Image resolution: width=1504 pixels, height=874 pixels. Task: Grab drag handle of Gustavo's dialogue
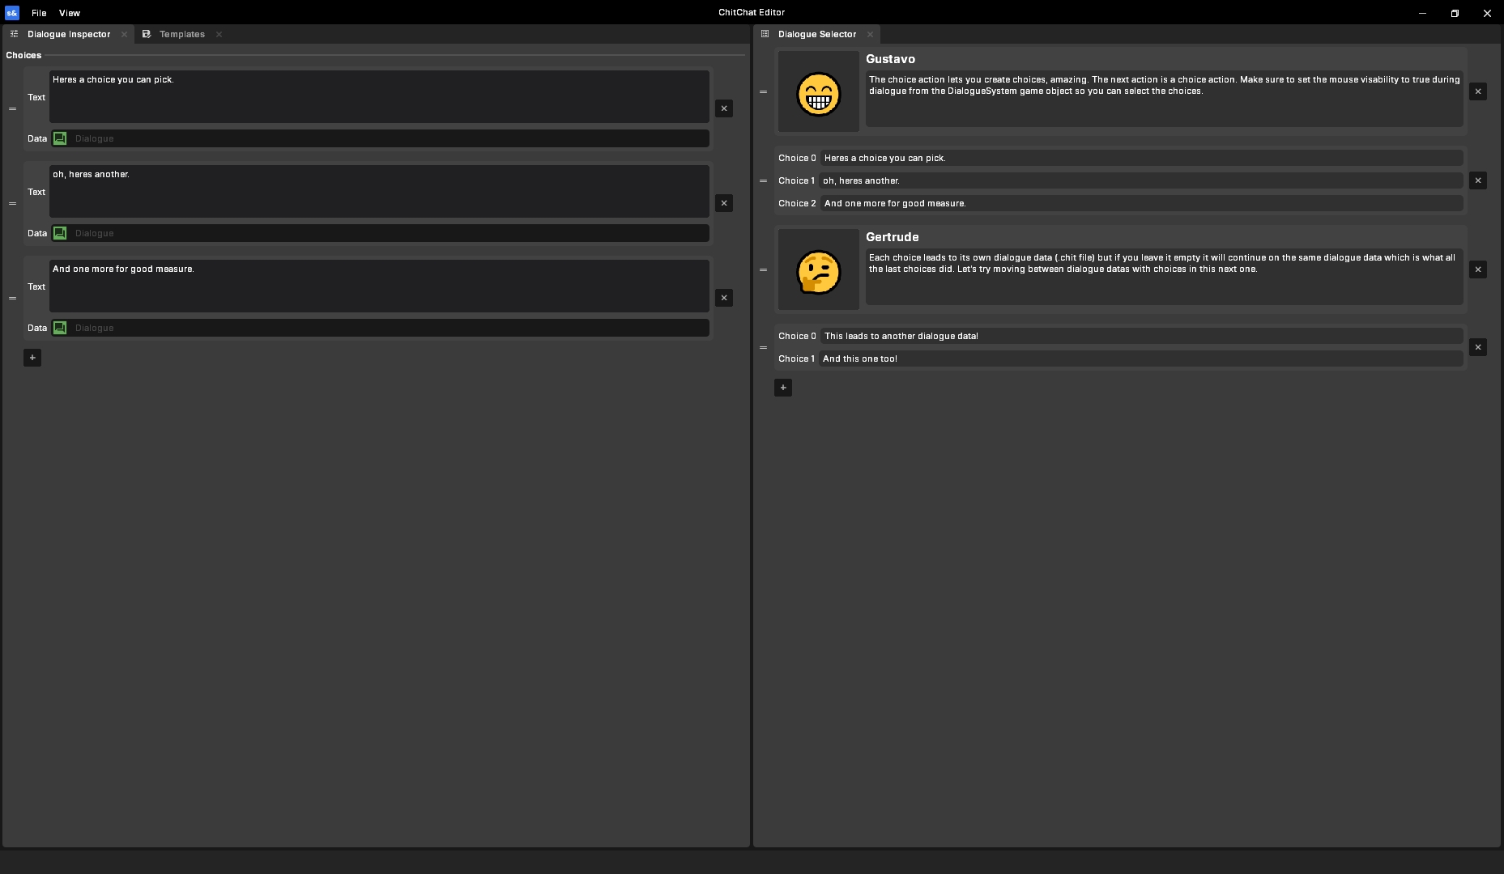pyautogui.click(x=763, y=91)
